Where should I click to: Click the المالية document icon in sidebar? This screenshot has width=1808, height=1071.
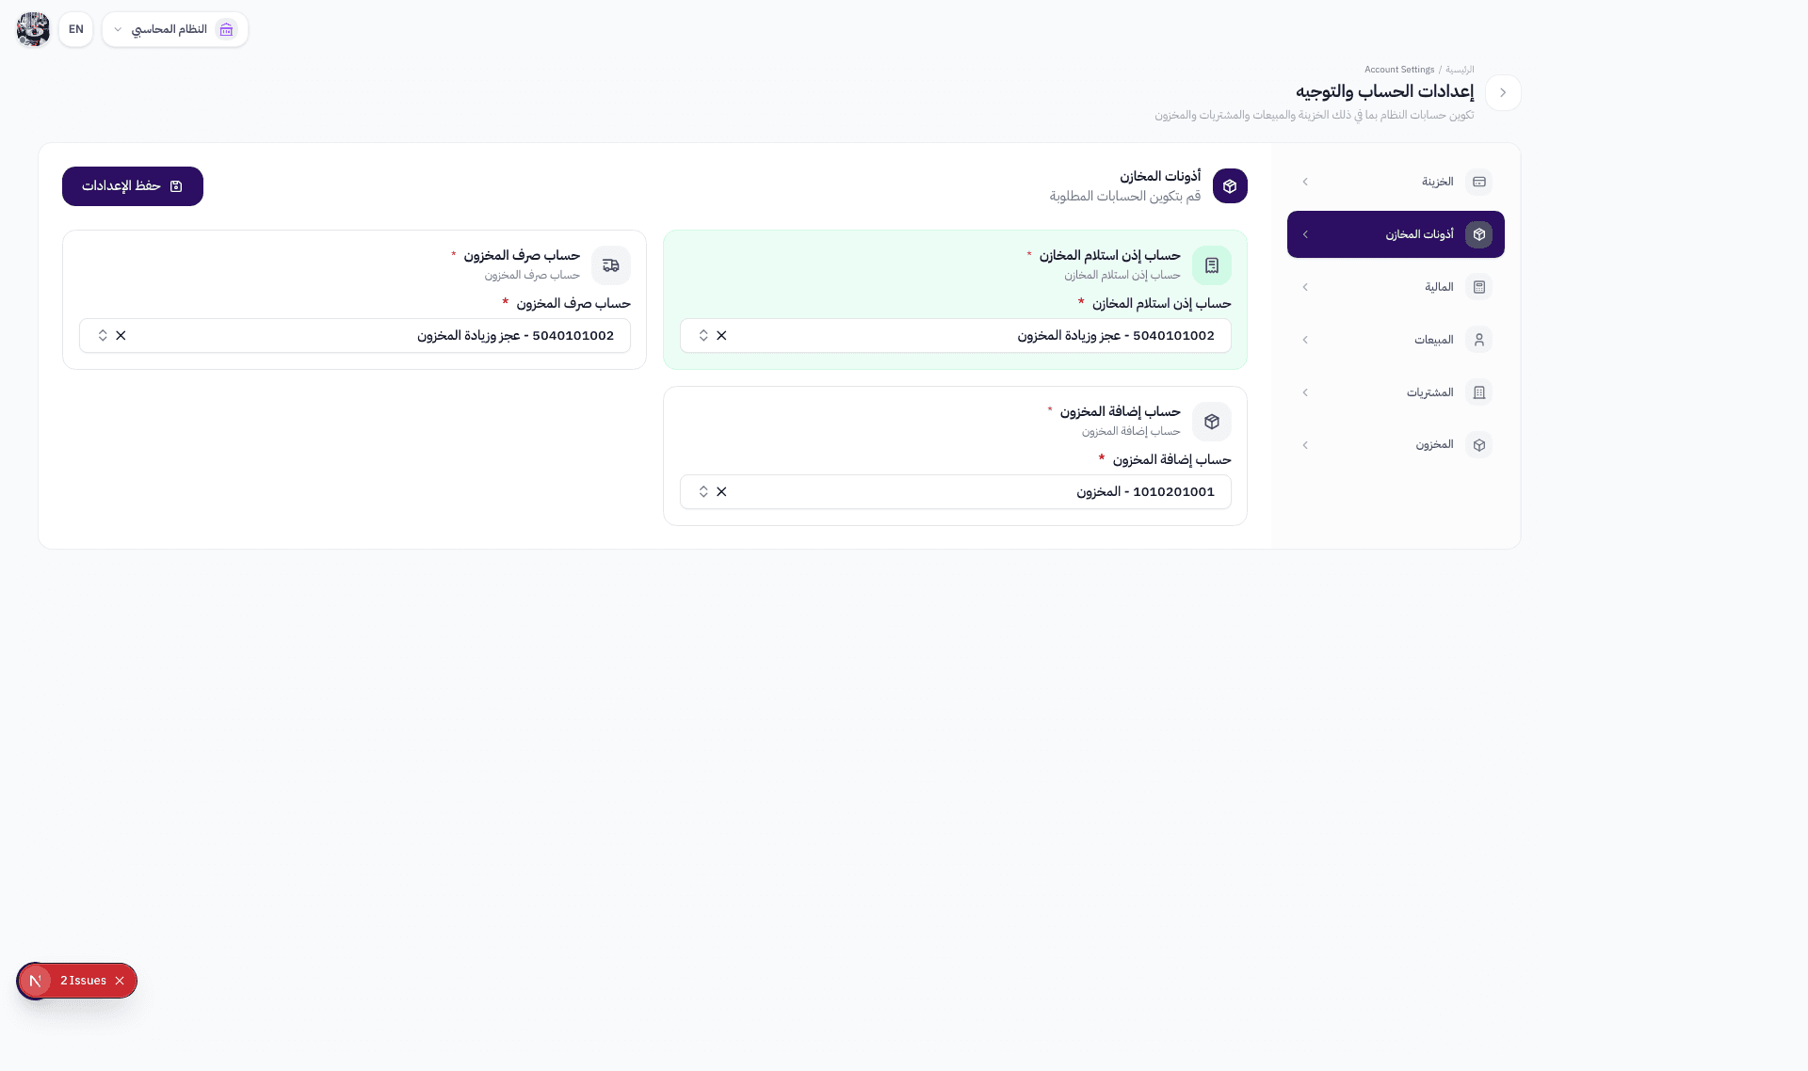[1480, 287]
